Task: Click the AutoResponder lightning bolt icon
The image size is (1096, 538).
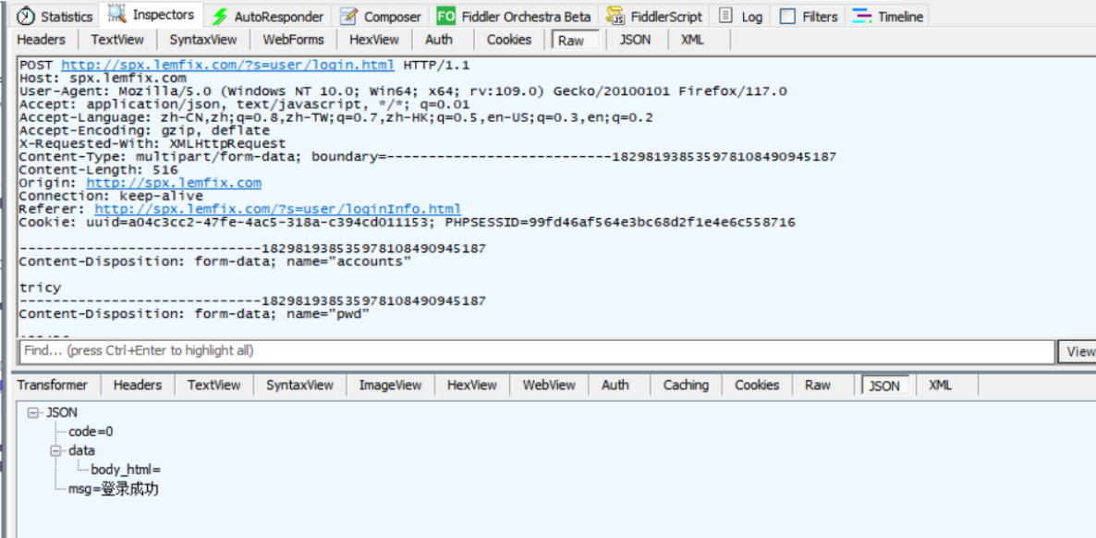Action: [220, 17]
